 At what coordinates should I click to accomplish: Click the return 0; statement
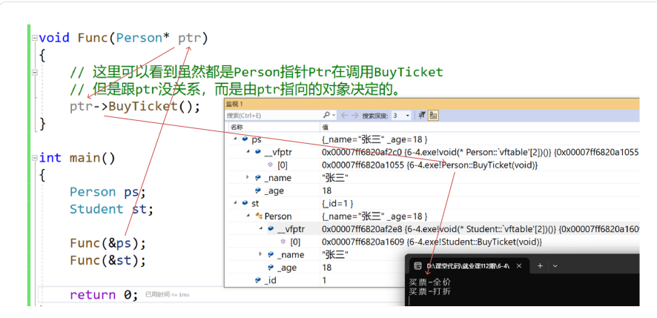point(104,294)
